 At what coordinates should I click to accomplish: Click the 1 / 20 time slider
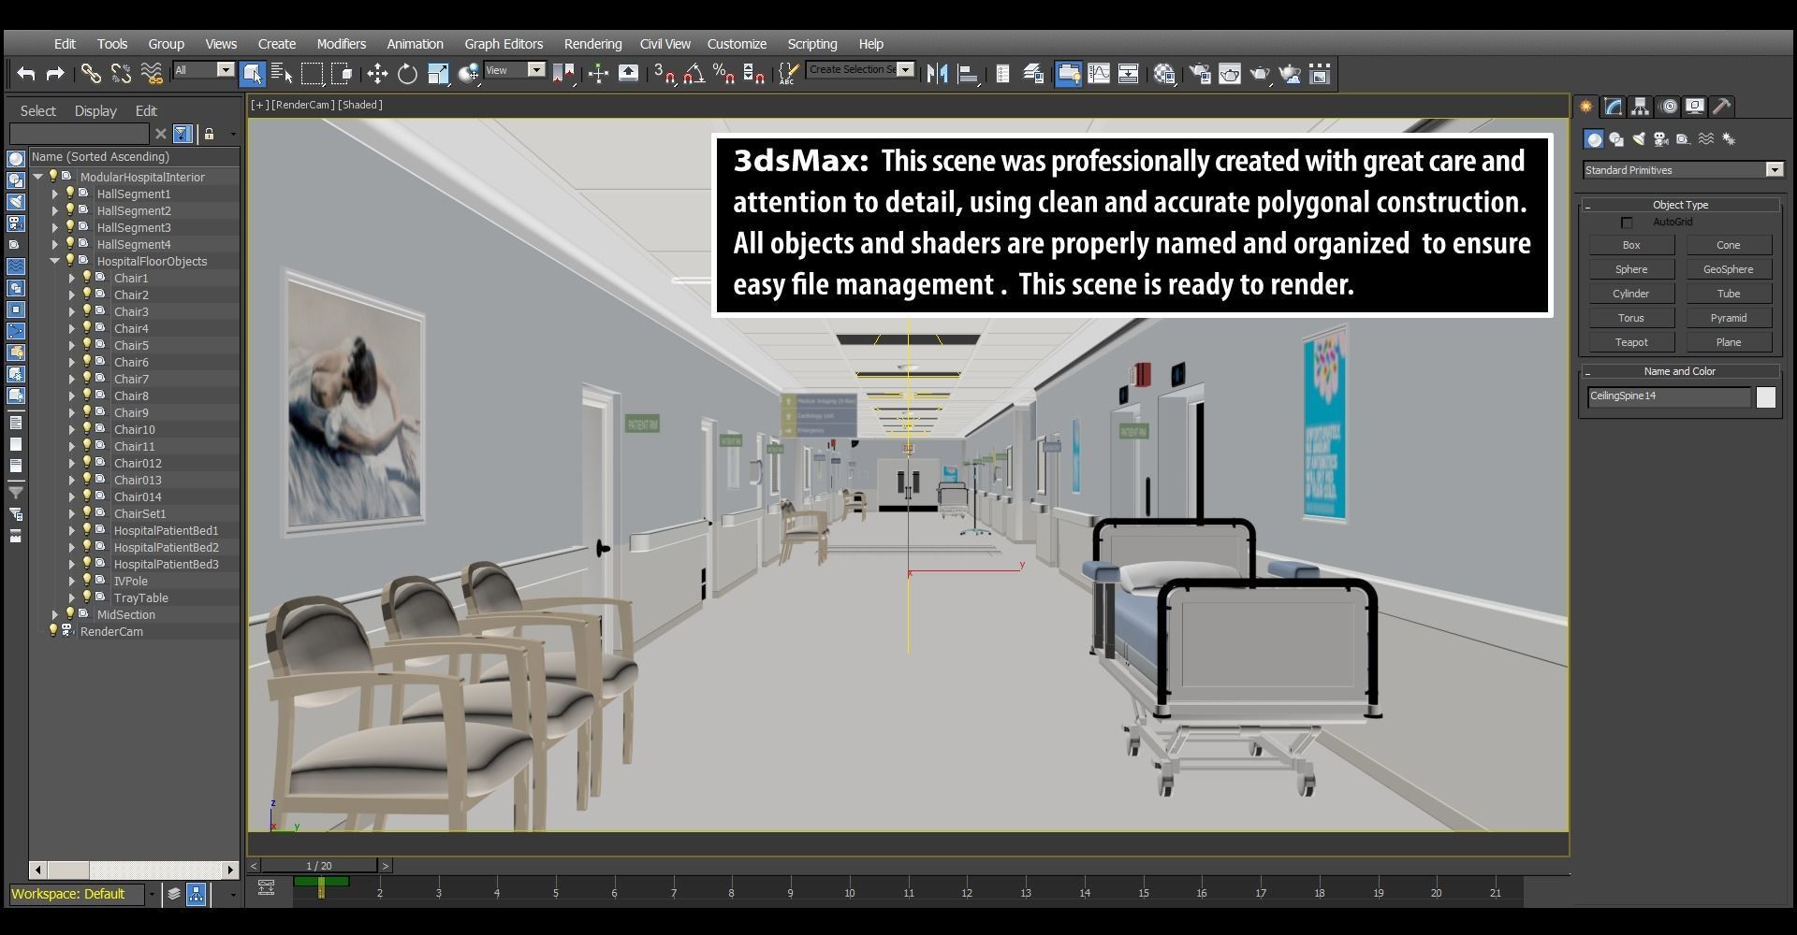pos(319,866)
